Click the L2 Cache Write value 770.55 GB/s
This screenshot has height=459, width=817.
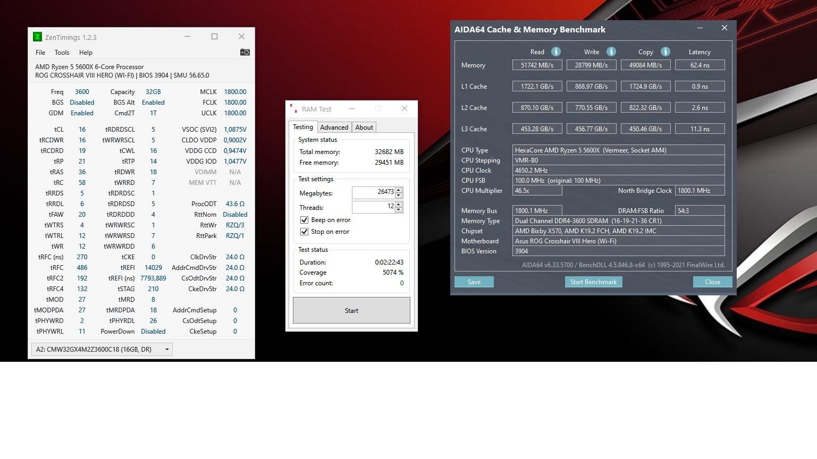click(x=591, y=107)
